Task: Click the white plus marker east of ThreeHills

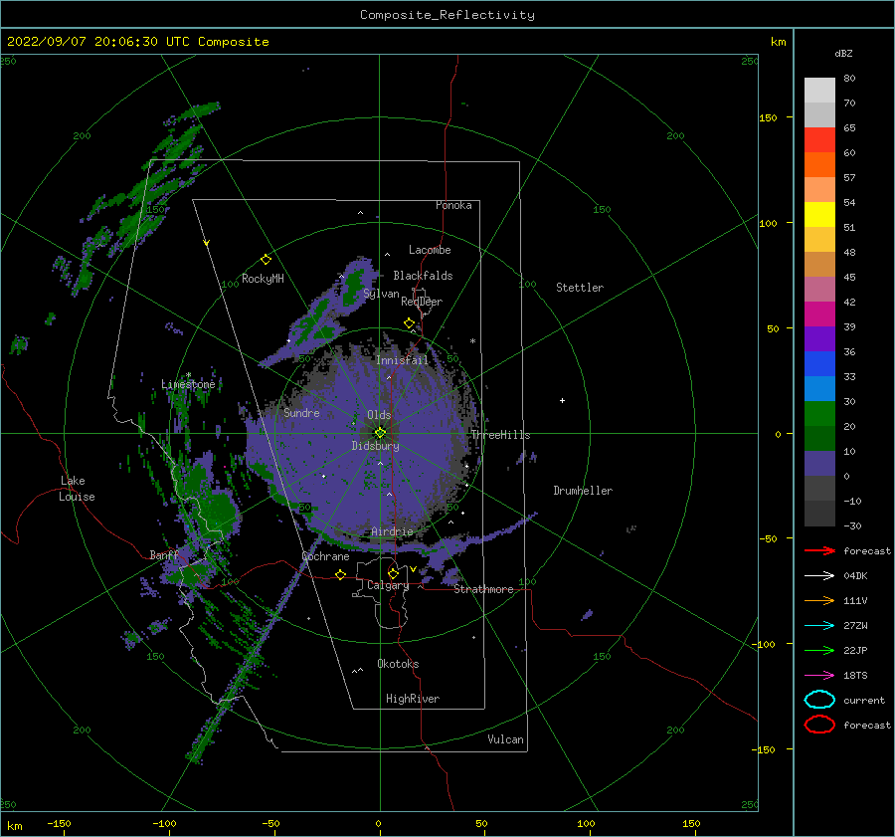Action: point(562,400)
